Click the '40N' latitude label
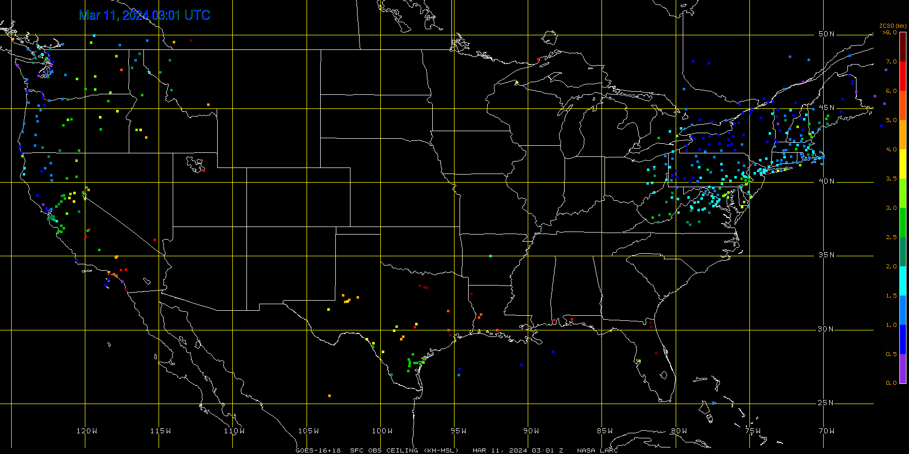The width and height of the screenshot is (909, 454). click(827, 181)
